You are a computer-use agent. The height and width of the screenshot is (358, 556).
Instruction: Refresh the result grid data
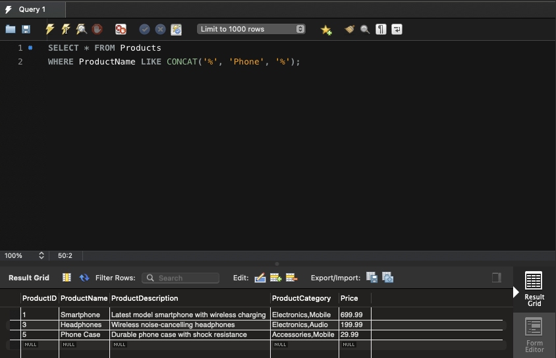point(84,278)
